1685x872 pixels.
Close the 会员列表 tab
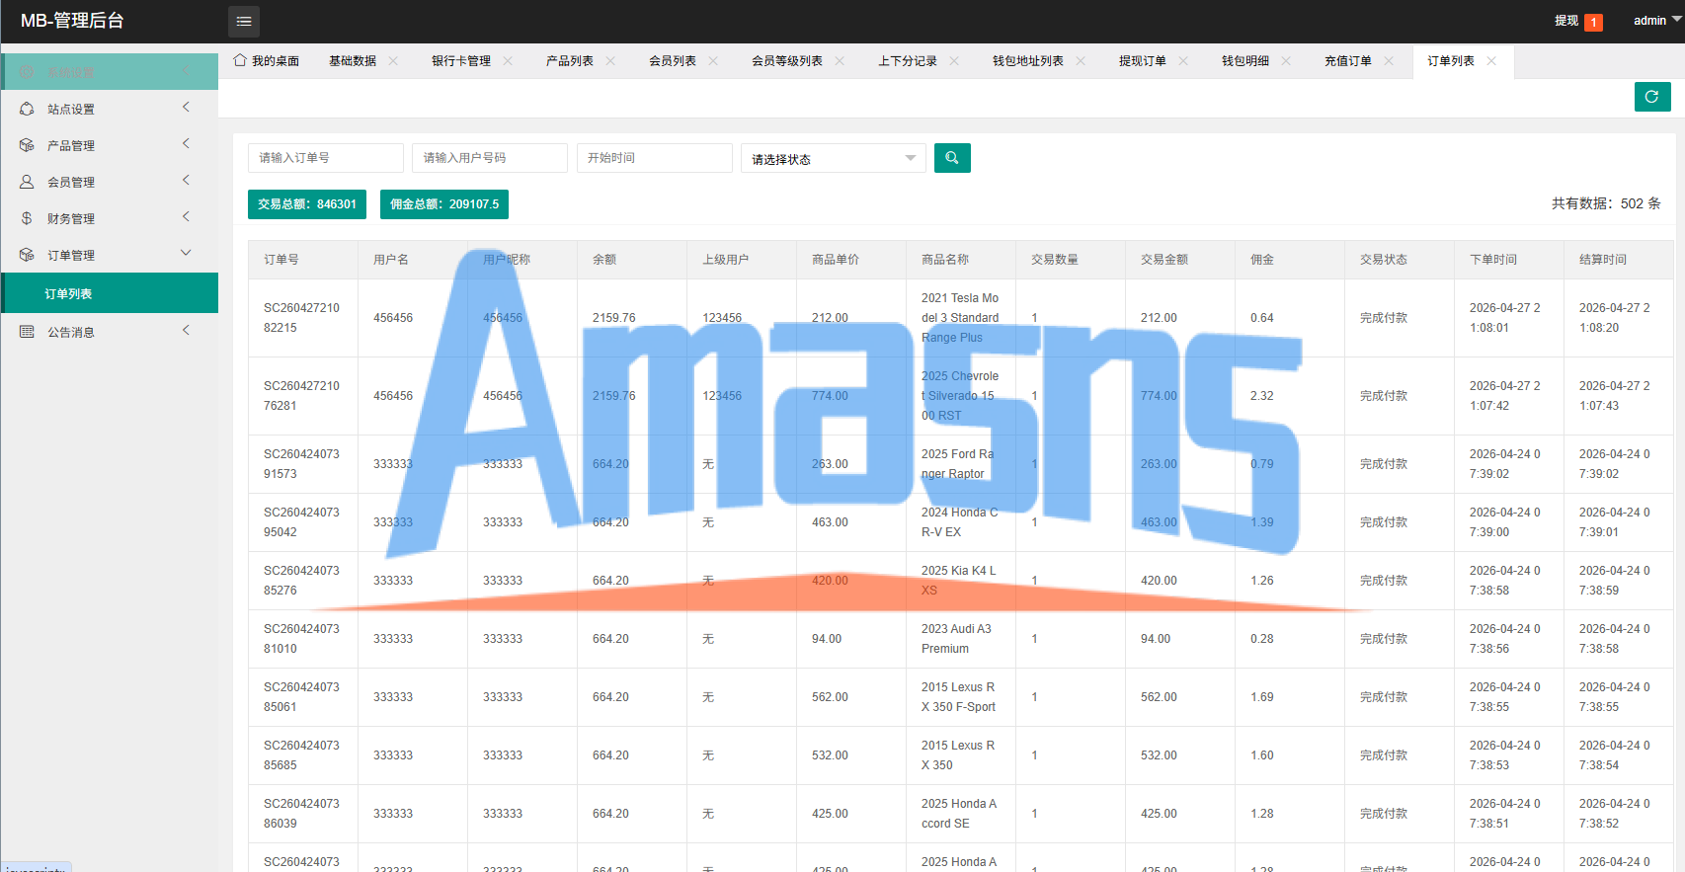coord(713,61)
